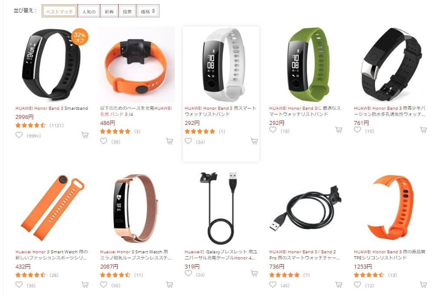The image size is (443, 295).
Task: Select the 人気の popular sort option
Action: coord(89,11)
